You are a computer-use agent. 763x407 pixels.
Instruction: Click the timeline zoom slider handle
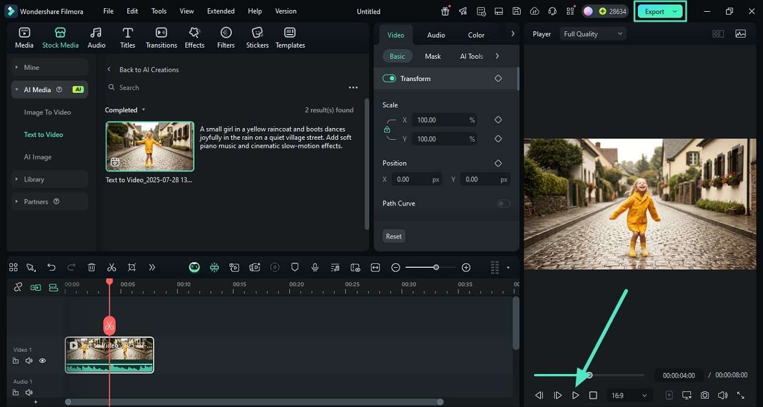pos(435,267)
